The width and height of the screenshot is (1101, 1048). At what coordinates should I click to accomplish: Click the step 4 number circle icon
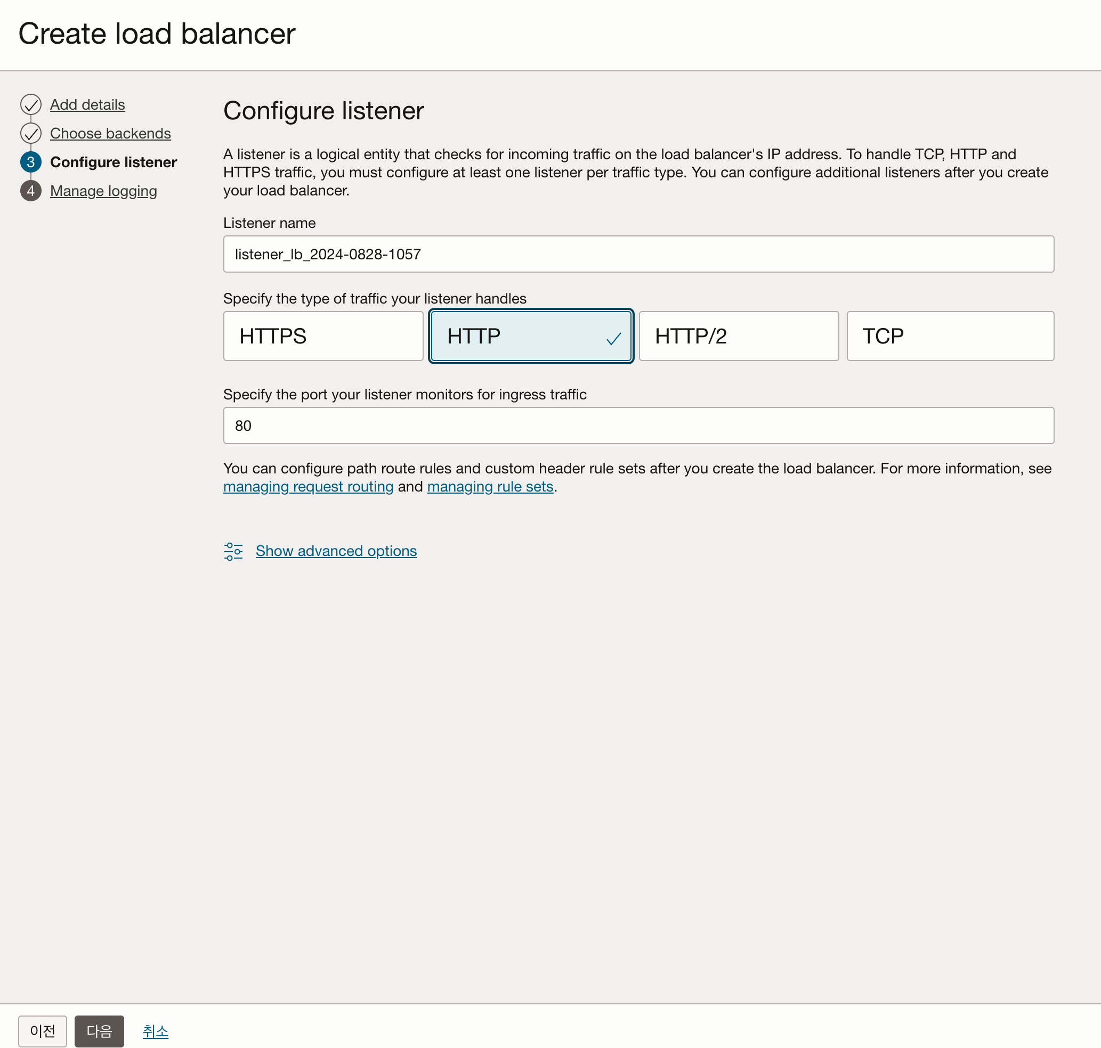[x=31, y=191]
